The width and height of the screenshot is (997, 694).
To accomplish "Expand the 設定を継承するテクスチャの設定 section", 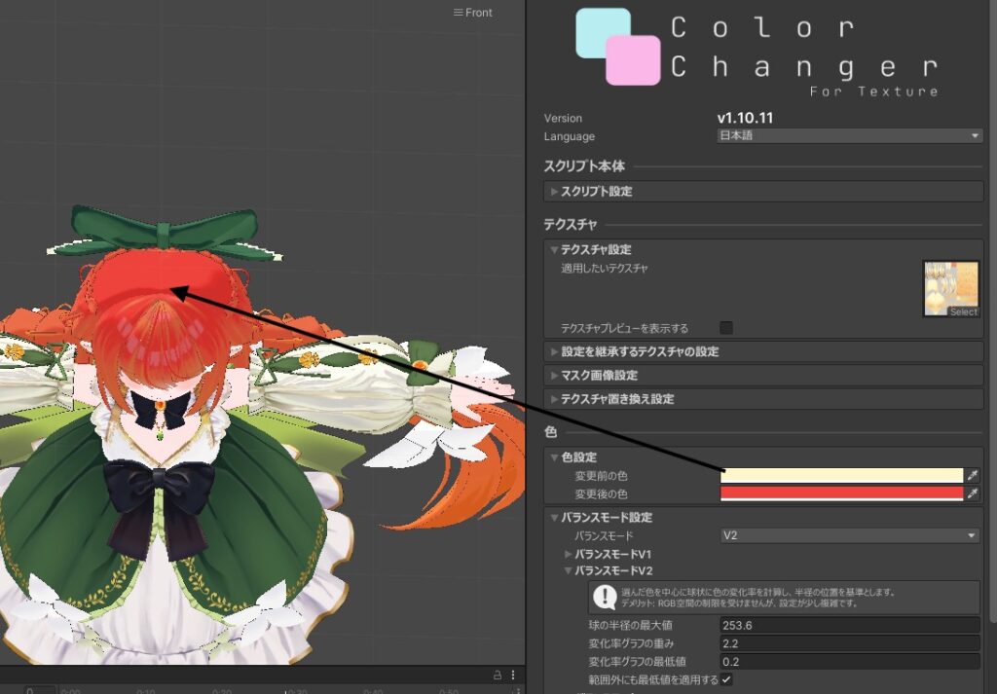I will [639, 351].
